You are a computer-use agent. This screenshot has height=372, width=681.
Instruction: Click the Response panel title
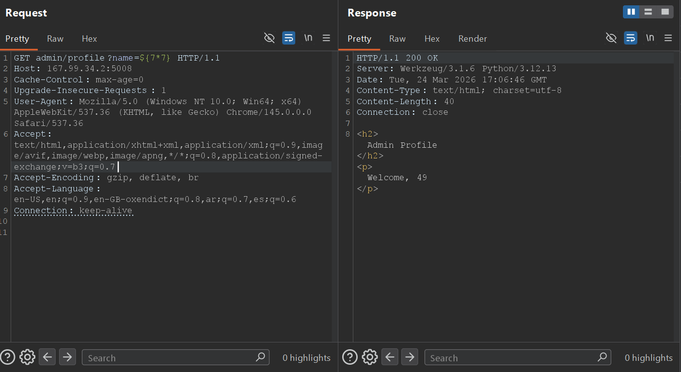click(x=372, y=13)
